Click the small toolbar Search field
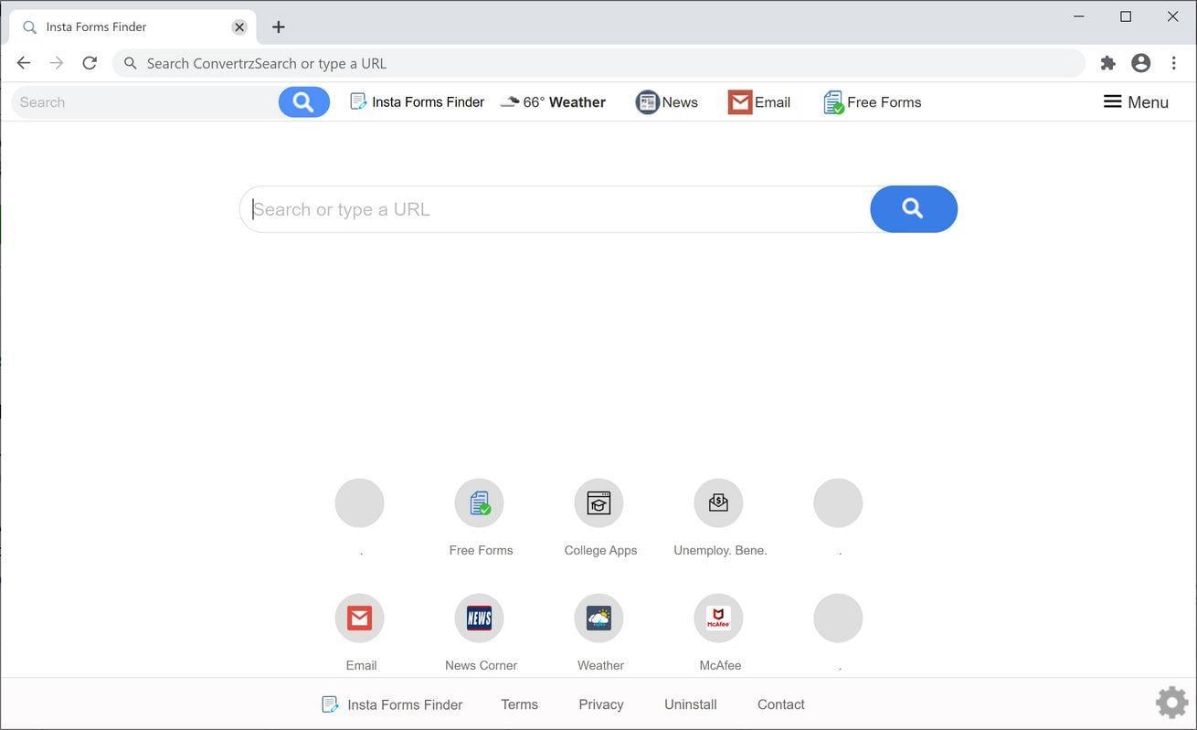 tap(145, 102)
